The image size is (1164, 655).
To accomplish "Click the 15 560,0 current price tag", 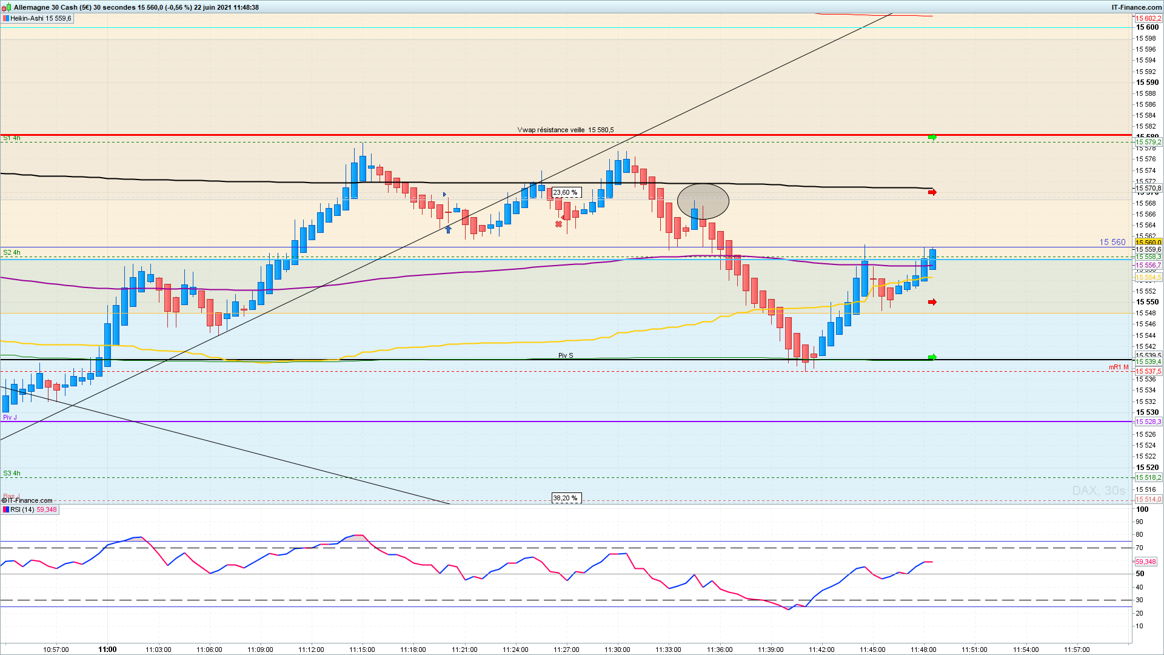I will [x=1148, y=243].
